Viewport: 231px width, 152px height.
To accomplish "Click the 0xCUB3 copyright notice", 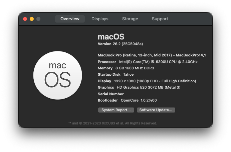I will pyautogui.click(x=112, y=123).
